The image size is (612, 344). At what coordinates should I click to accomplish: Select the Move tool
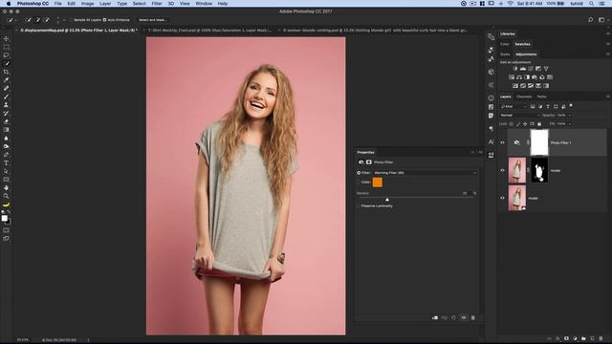[7, 38]
